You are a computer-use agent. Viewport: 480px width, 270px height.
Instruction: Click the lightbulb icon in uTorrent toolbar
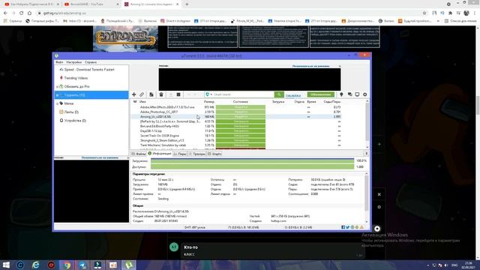(x=341, y=94)
